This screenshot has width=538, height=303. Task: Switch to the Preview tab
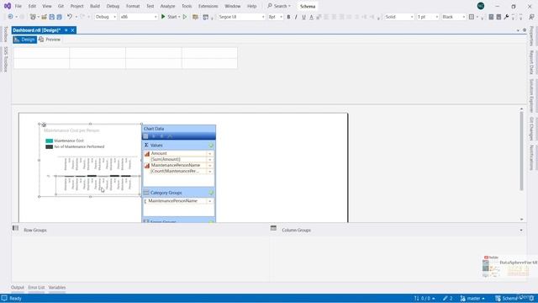point(50,40)
